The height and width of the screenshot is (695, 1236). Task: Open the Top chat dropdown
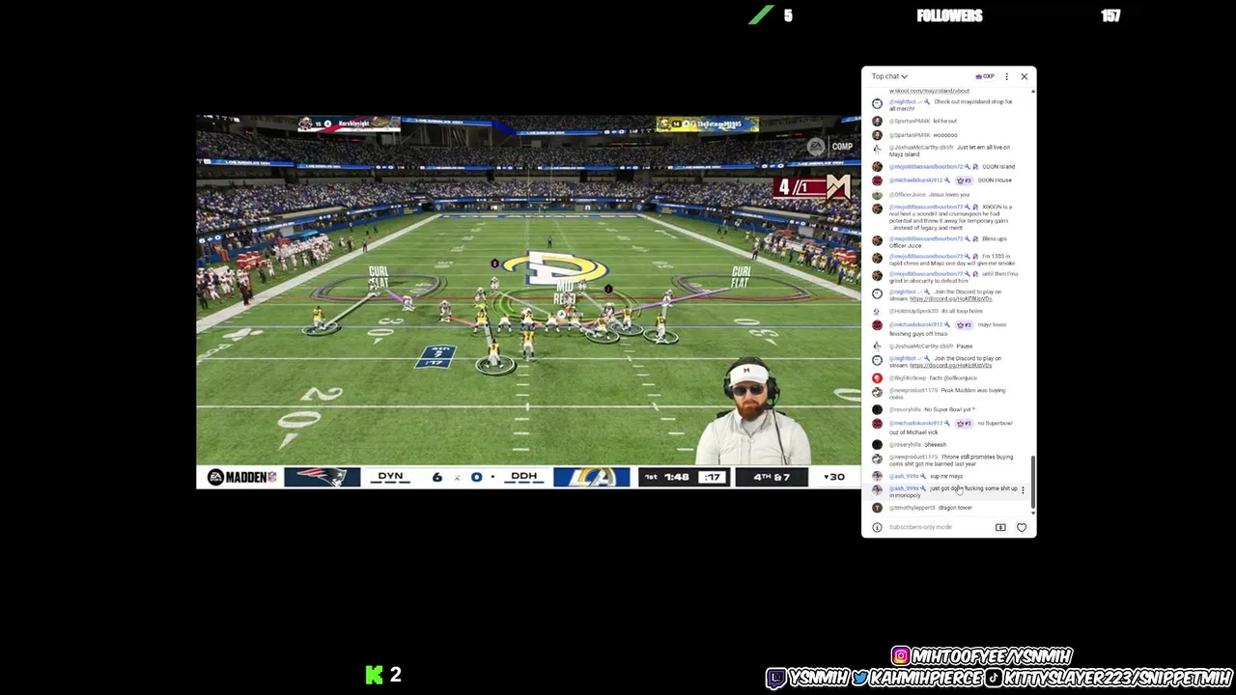889,76
